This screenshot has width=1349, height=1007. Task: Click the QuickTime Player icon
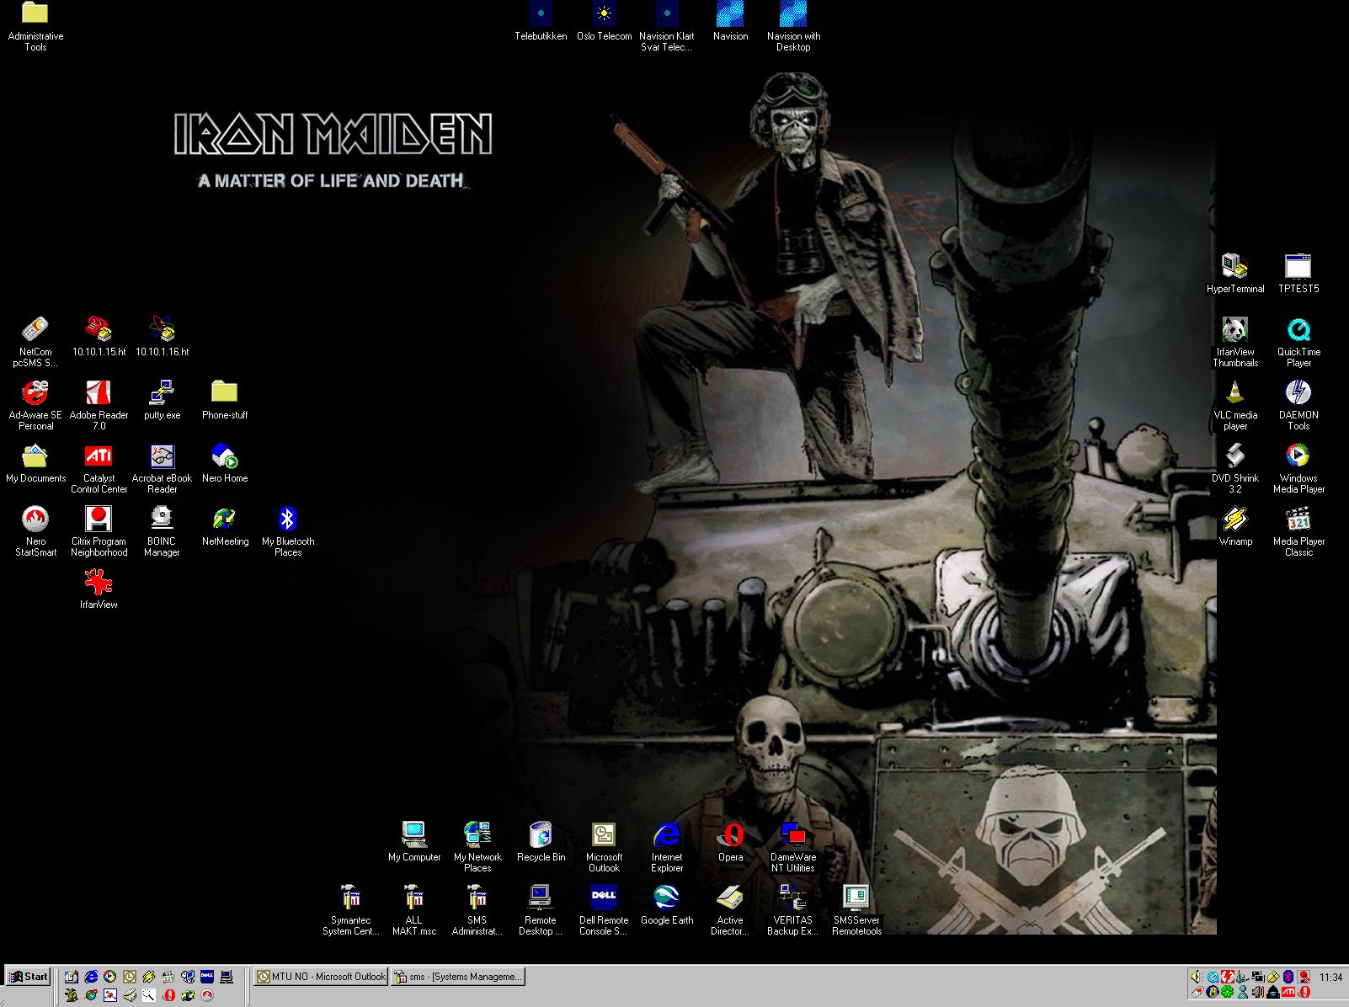tap(1298, 330)
